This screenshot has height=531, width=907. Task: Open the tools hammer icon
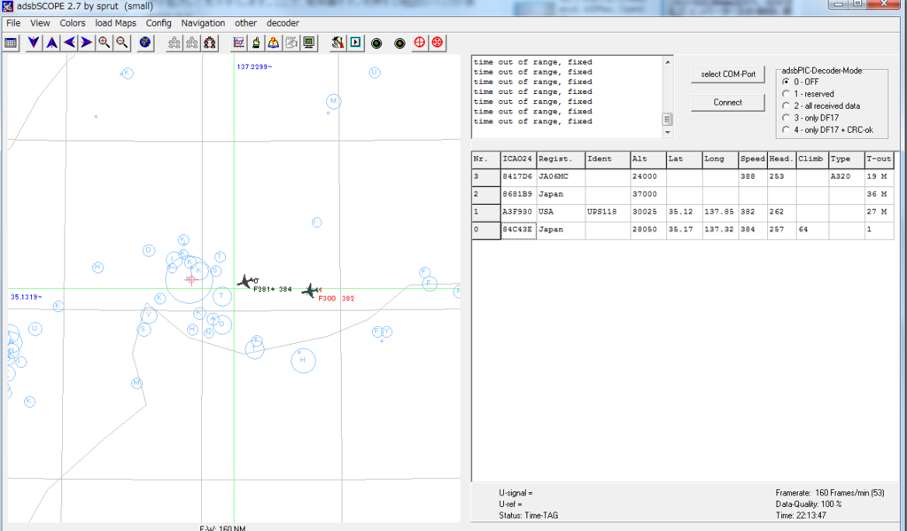(x=337, y=43)
